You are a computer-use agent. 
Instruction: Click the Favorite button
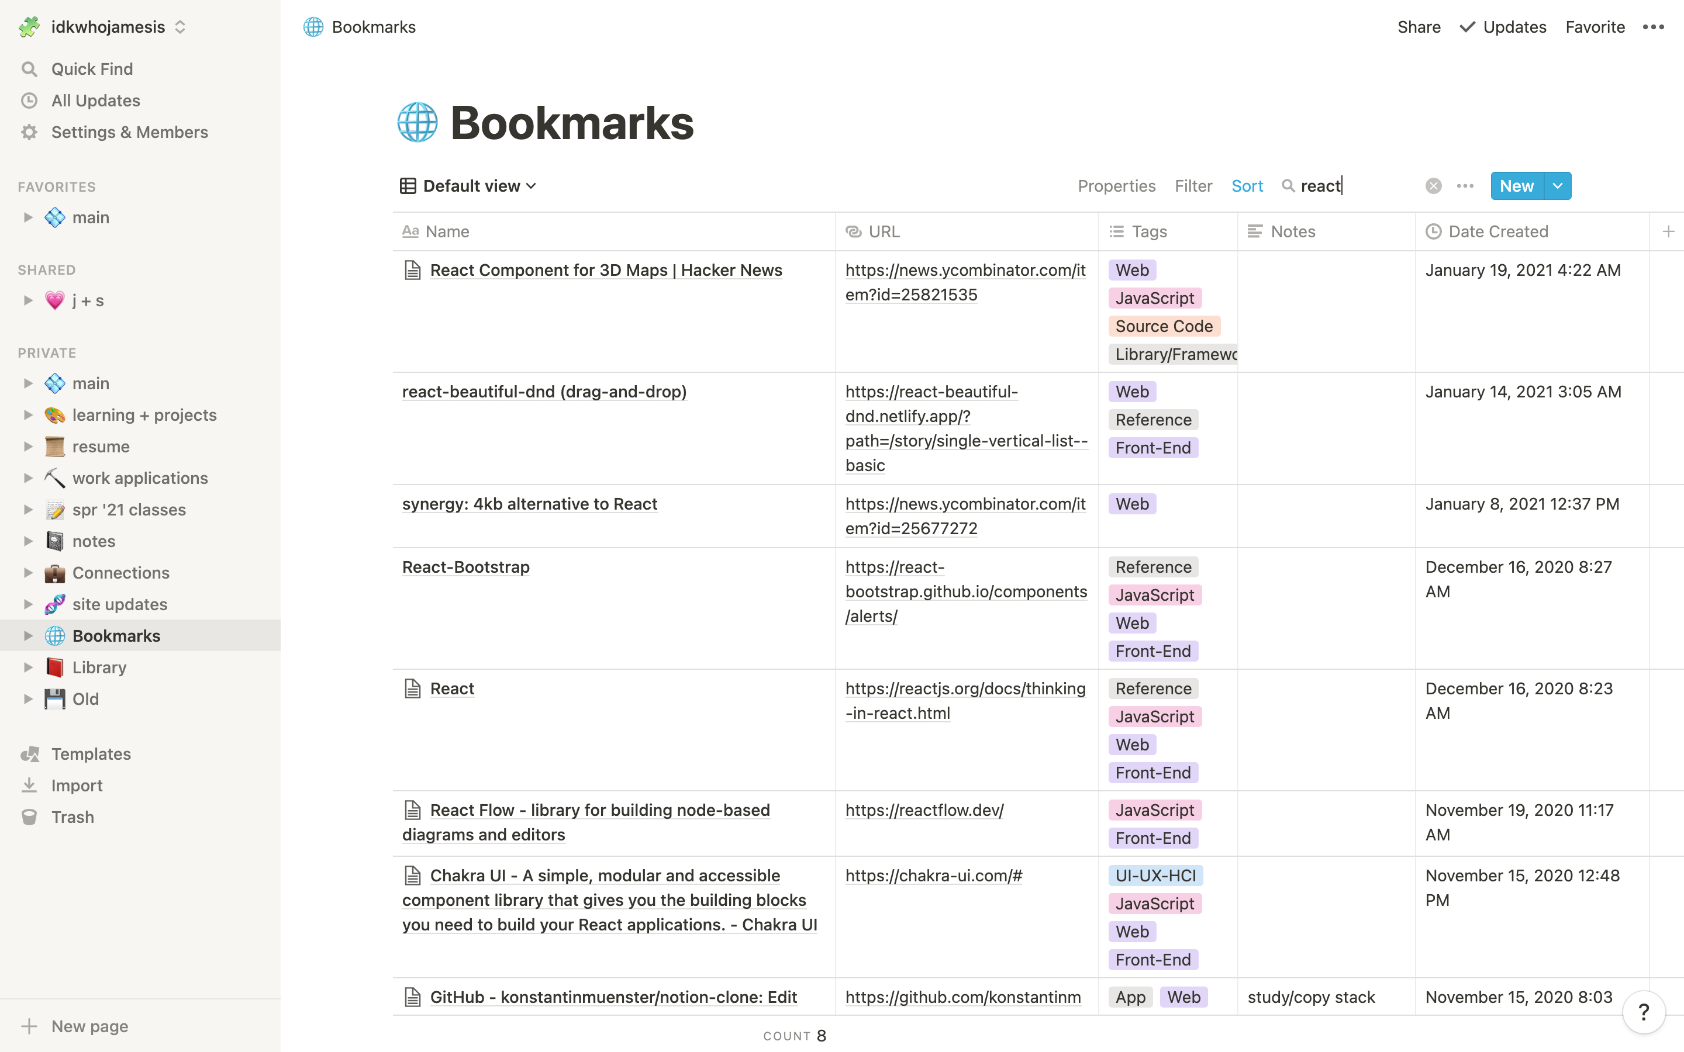pos(1595,27)
